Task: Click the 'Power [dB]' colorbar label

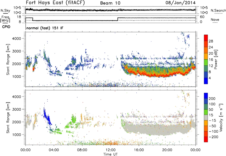Action: [216, 59]
